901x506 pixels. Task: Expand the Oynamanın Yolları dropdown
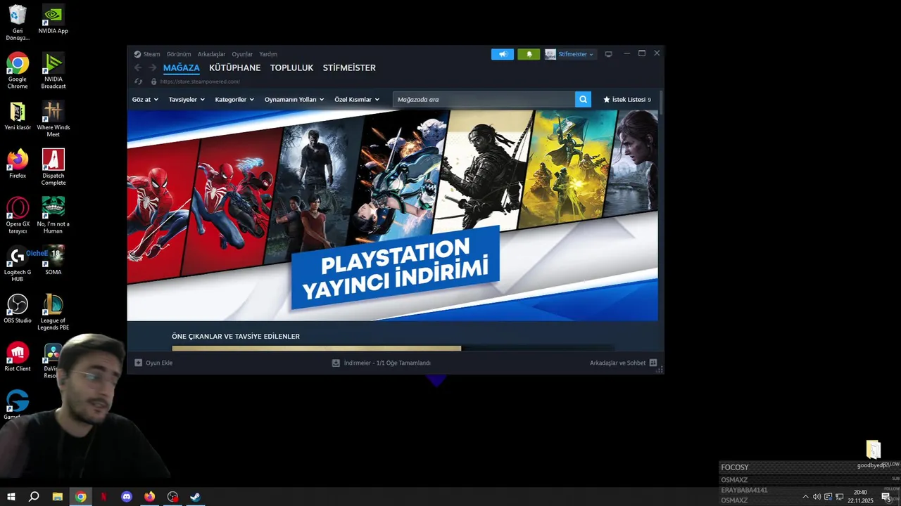click(294, 100)
